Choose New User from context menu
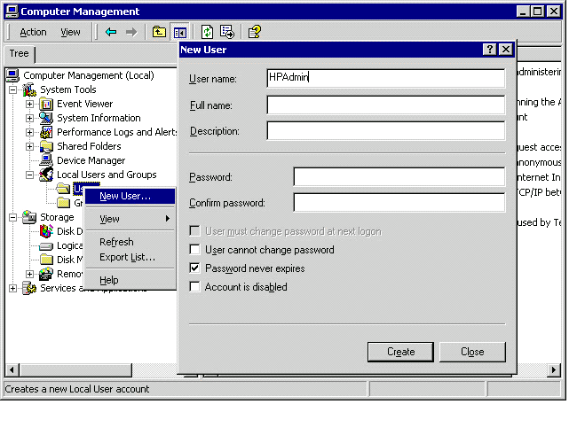Screen dimensions: 577x443 [x=125, y=196]
